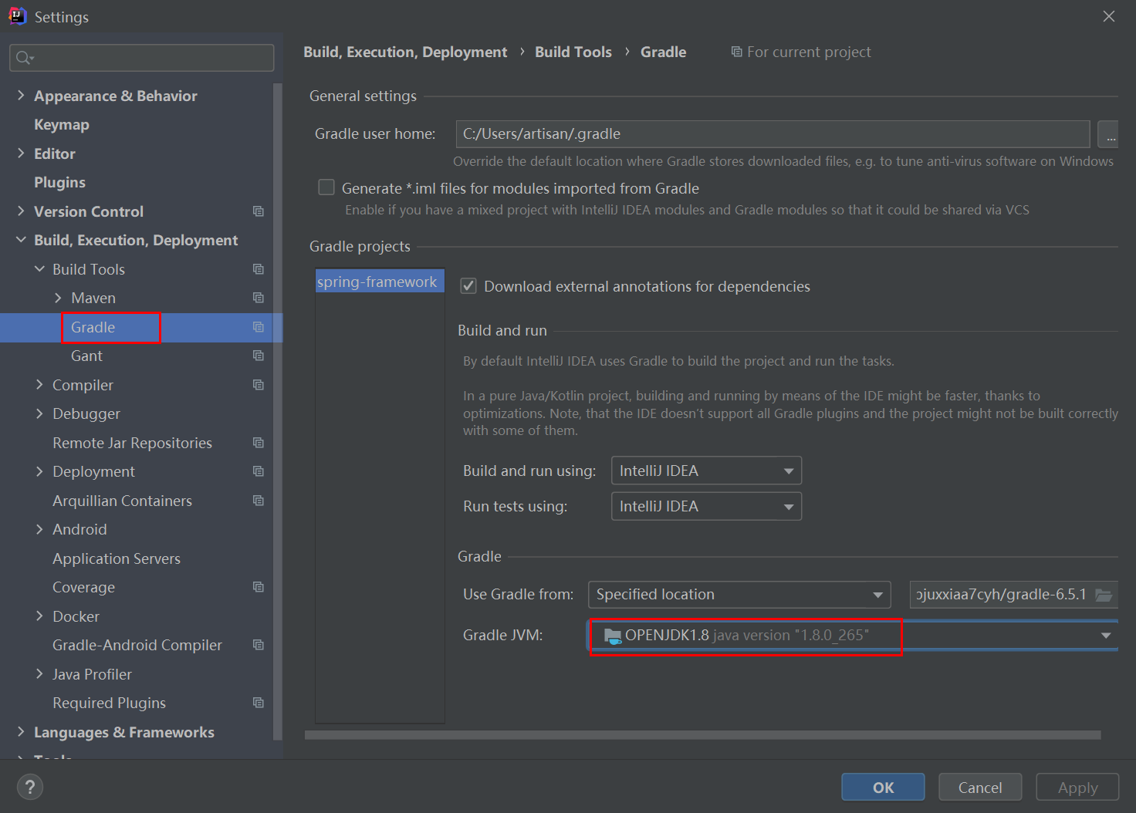Viewport: 1136px width, 813px height.
Task: Select Keymap in settings tree
Action: pos(62,124)
